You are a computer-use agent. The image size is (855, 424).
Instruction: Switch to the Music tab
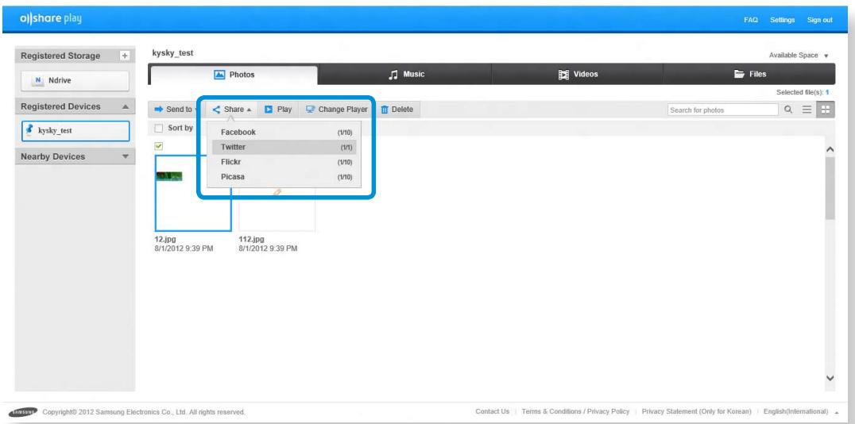coord(404,74)
